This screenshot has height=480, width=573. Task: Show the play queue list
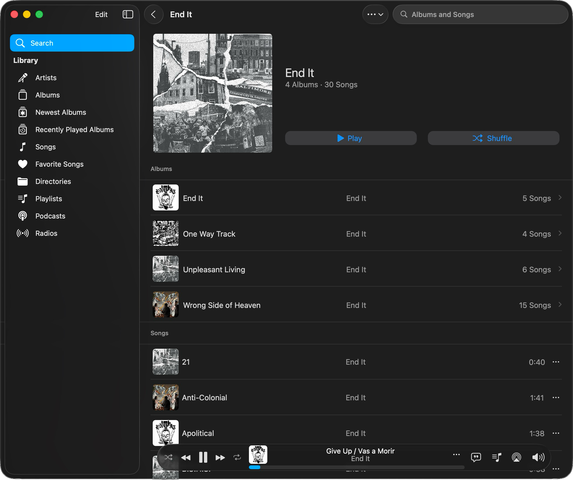496,457
